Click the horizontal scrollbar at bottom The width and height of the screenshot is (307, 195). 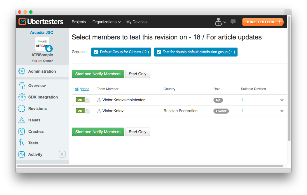pos(150,166)
